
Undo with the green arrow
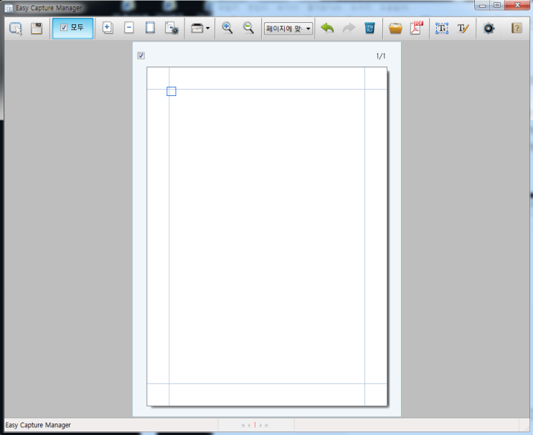click(327, 28)
